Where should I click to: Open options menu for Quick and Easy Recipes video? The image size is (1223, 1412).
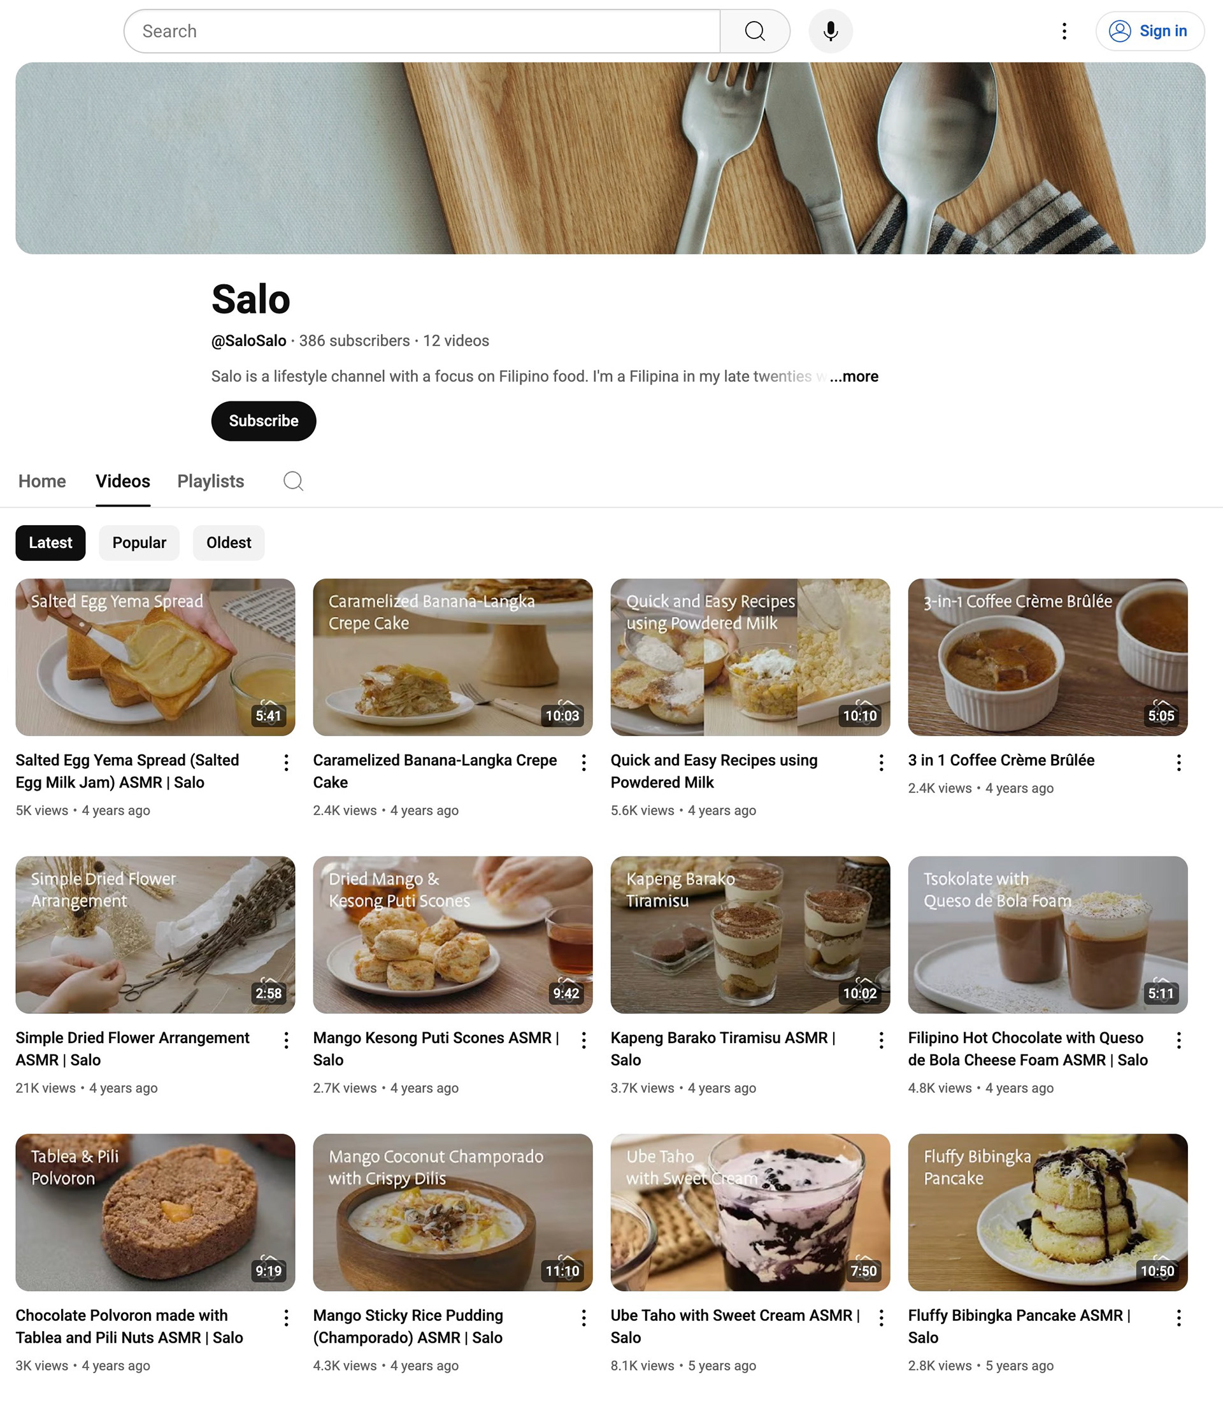click(x=881, y=763)
